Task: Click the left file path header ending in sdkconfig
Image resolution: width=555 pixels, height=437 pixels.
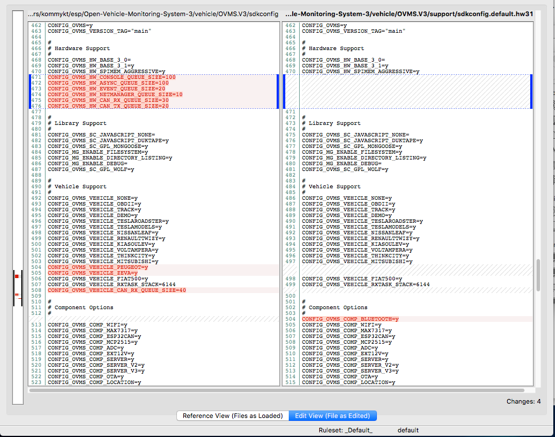Action: click(x=153, y=13)
